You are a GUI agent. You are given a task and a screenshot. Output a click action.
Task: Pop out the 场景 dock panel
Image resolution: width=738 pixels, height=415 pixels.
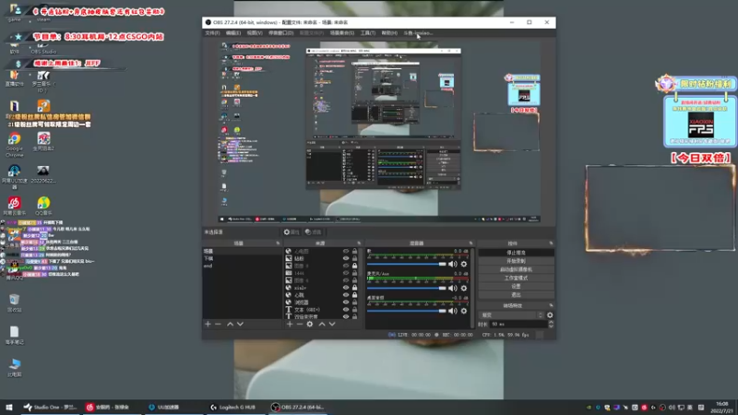pos(278,243)
